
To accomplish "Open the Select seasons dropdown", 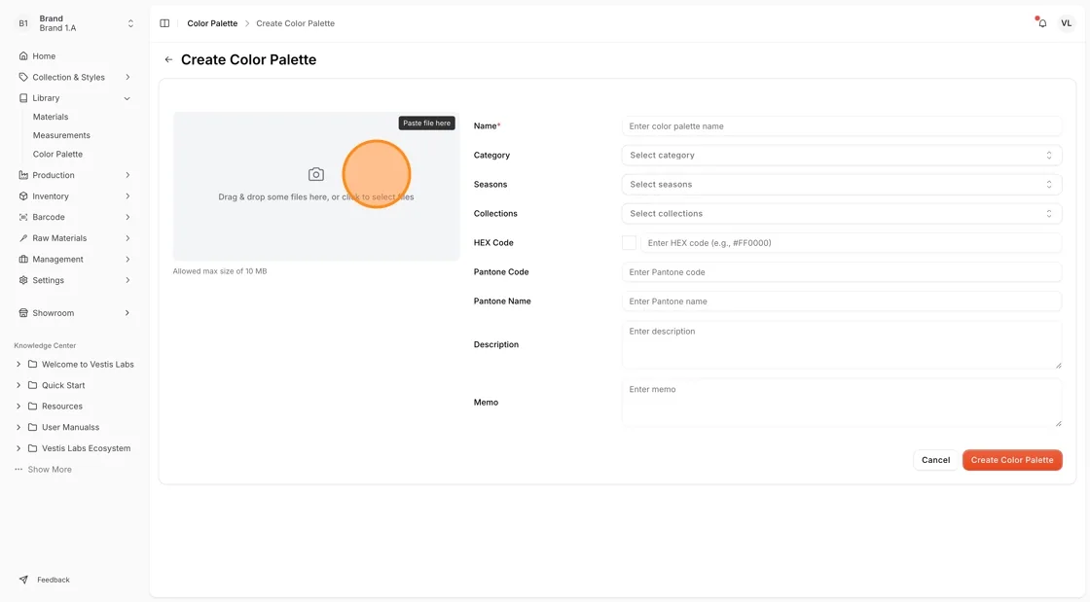I will (x=841, y=184).
